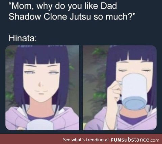
Task: Click "See what's trending at" text
Action: [x=86, y=140]
